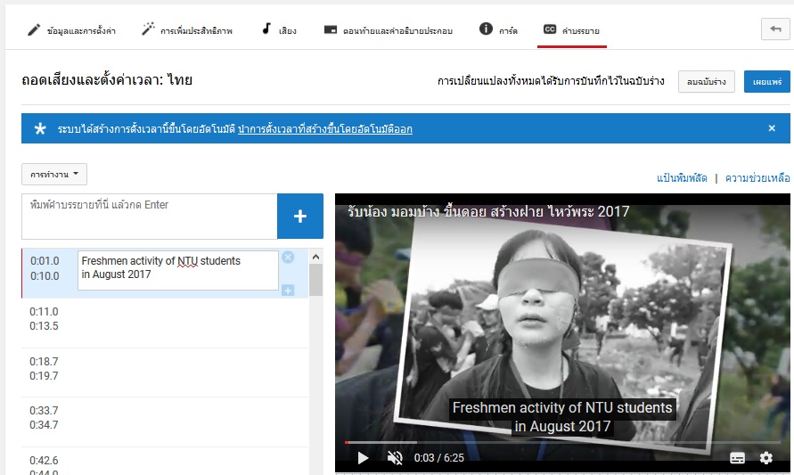The image size is (794, 475).
Task: Dismiss the blue notification banner
Action: coord(772,128)
